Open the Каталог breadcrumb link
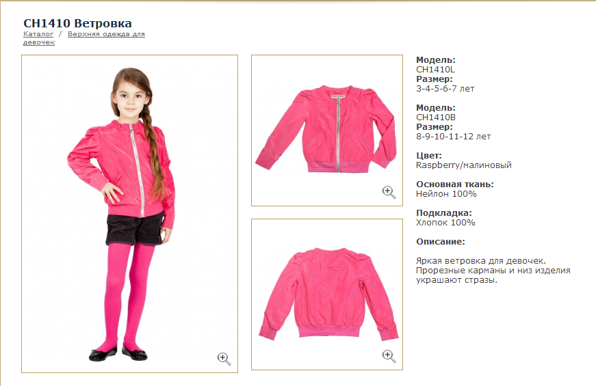The image size is (596, 386). (x=38, y=34)
